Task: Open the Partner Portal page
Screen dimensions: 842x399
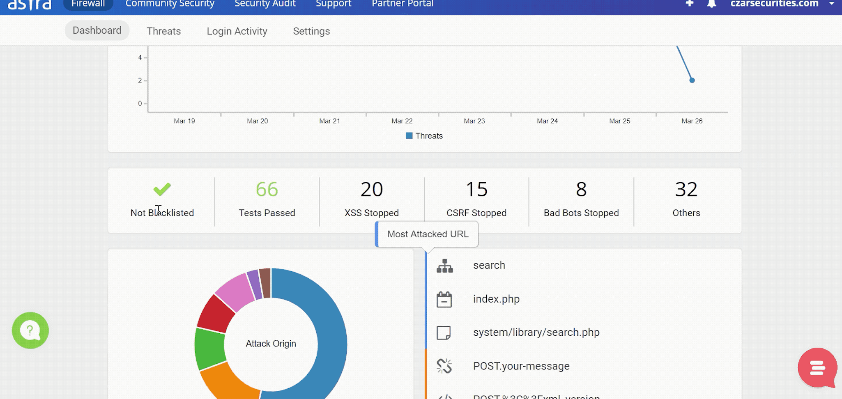Action: [x=402, y=4]
